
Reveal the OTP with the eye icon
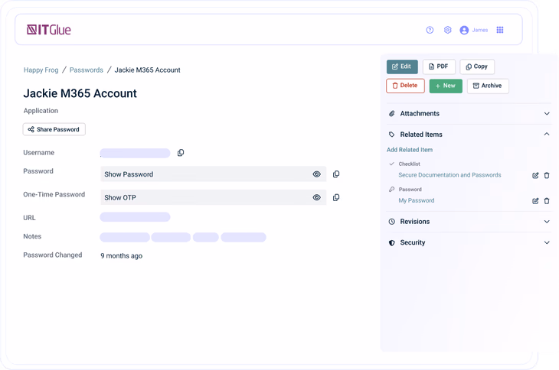(316, 197)
